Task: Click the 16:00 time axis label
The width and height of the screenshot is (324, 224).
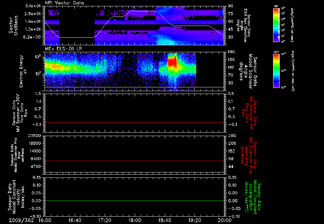Action: (x=45, y=220)
